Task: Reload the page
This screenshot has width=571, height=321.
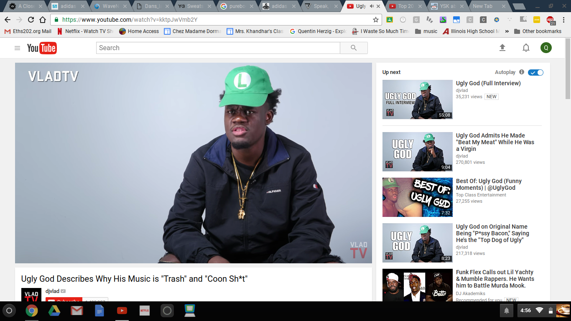Action: click(x=31, y=20)
